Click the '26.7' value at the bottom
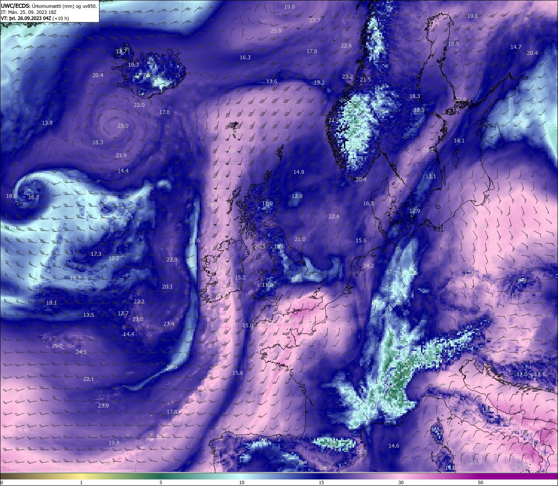558x486 pixels. 325,468
